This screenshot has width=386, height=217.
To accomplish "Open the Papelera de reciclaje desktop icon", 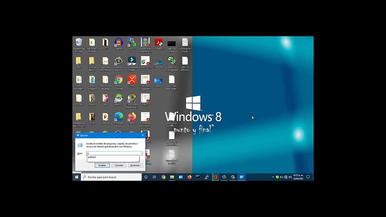I will (x=79, y=45).
